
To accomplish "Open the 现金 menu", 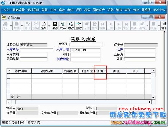I will [62, 10].
